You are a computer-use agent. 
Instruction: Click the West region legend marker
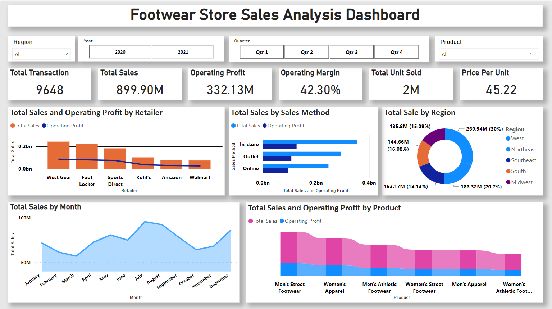tap(508, 138)
